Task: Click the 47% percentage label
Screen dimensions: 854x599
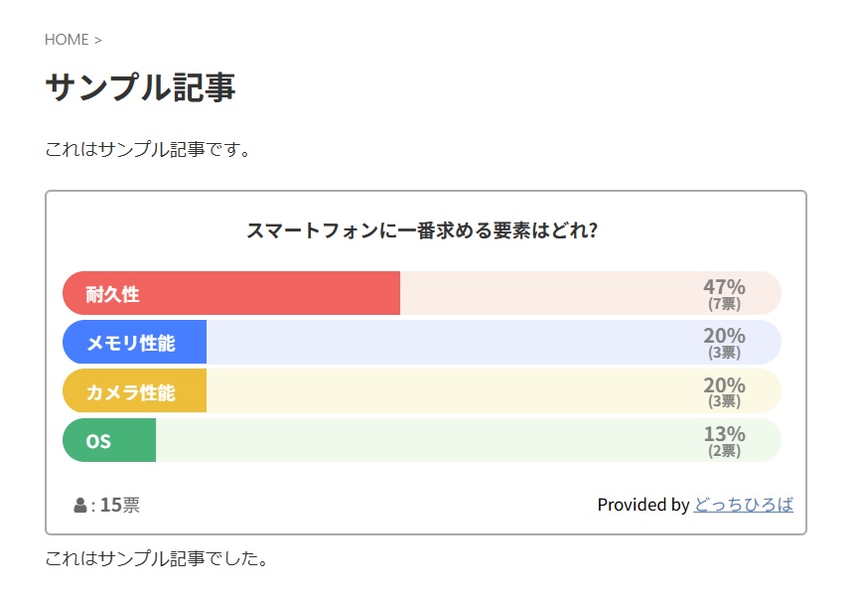Action: [x=728, y=285]
